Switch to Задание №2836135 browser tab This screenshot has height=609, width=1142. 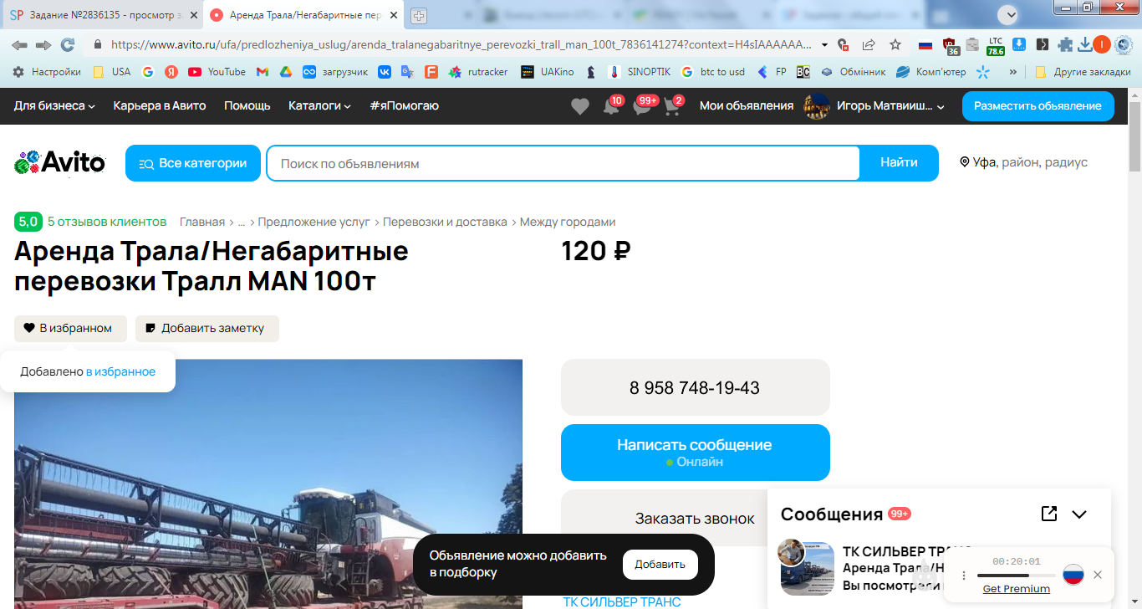point(100,15)
